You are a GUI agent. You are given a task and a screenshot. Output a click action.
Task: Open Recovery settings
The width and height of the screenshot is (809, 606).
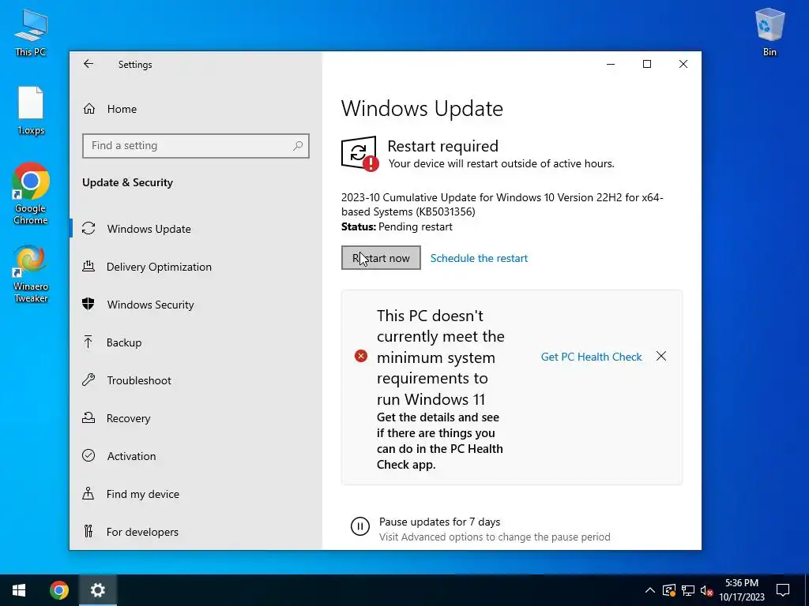(x=196, y=418)
